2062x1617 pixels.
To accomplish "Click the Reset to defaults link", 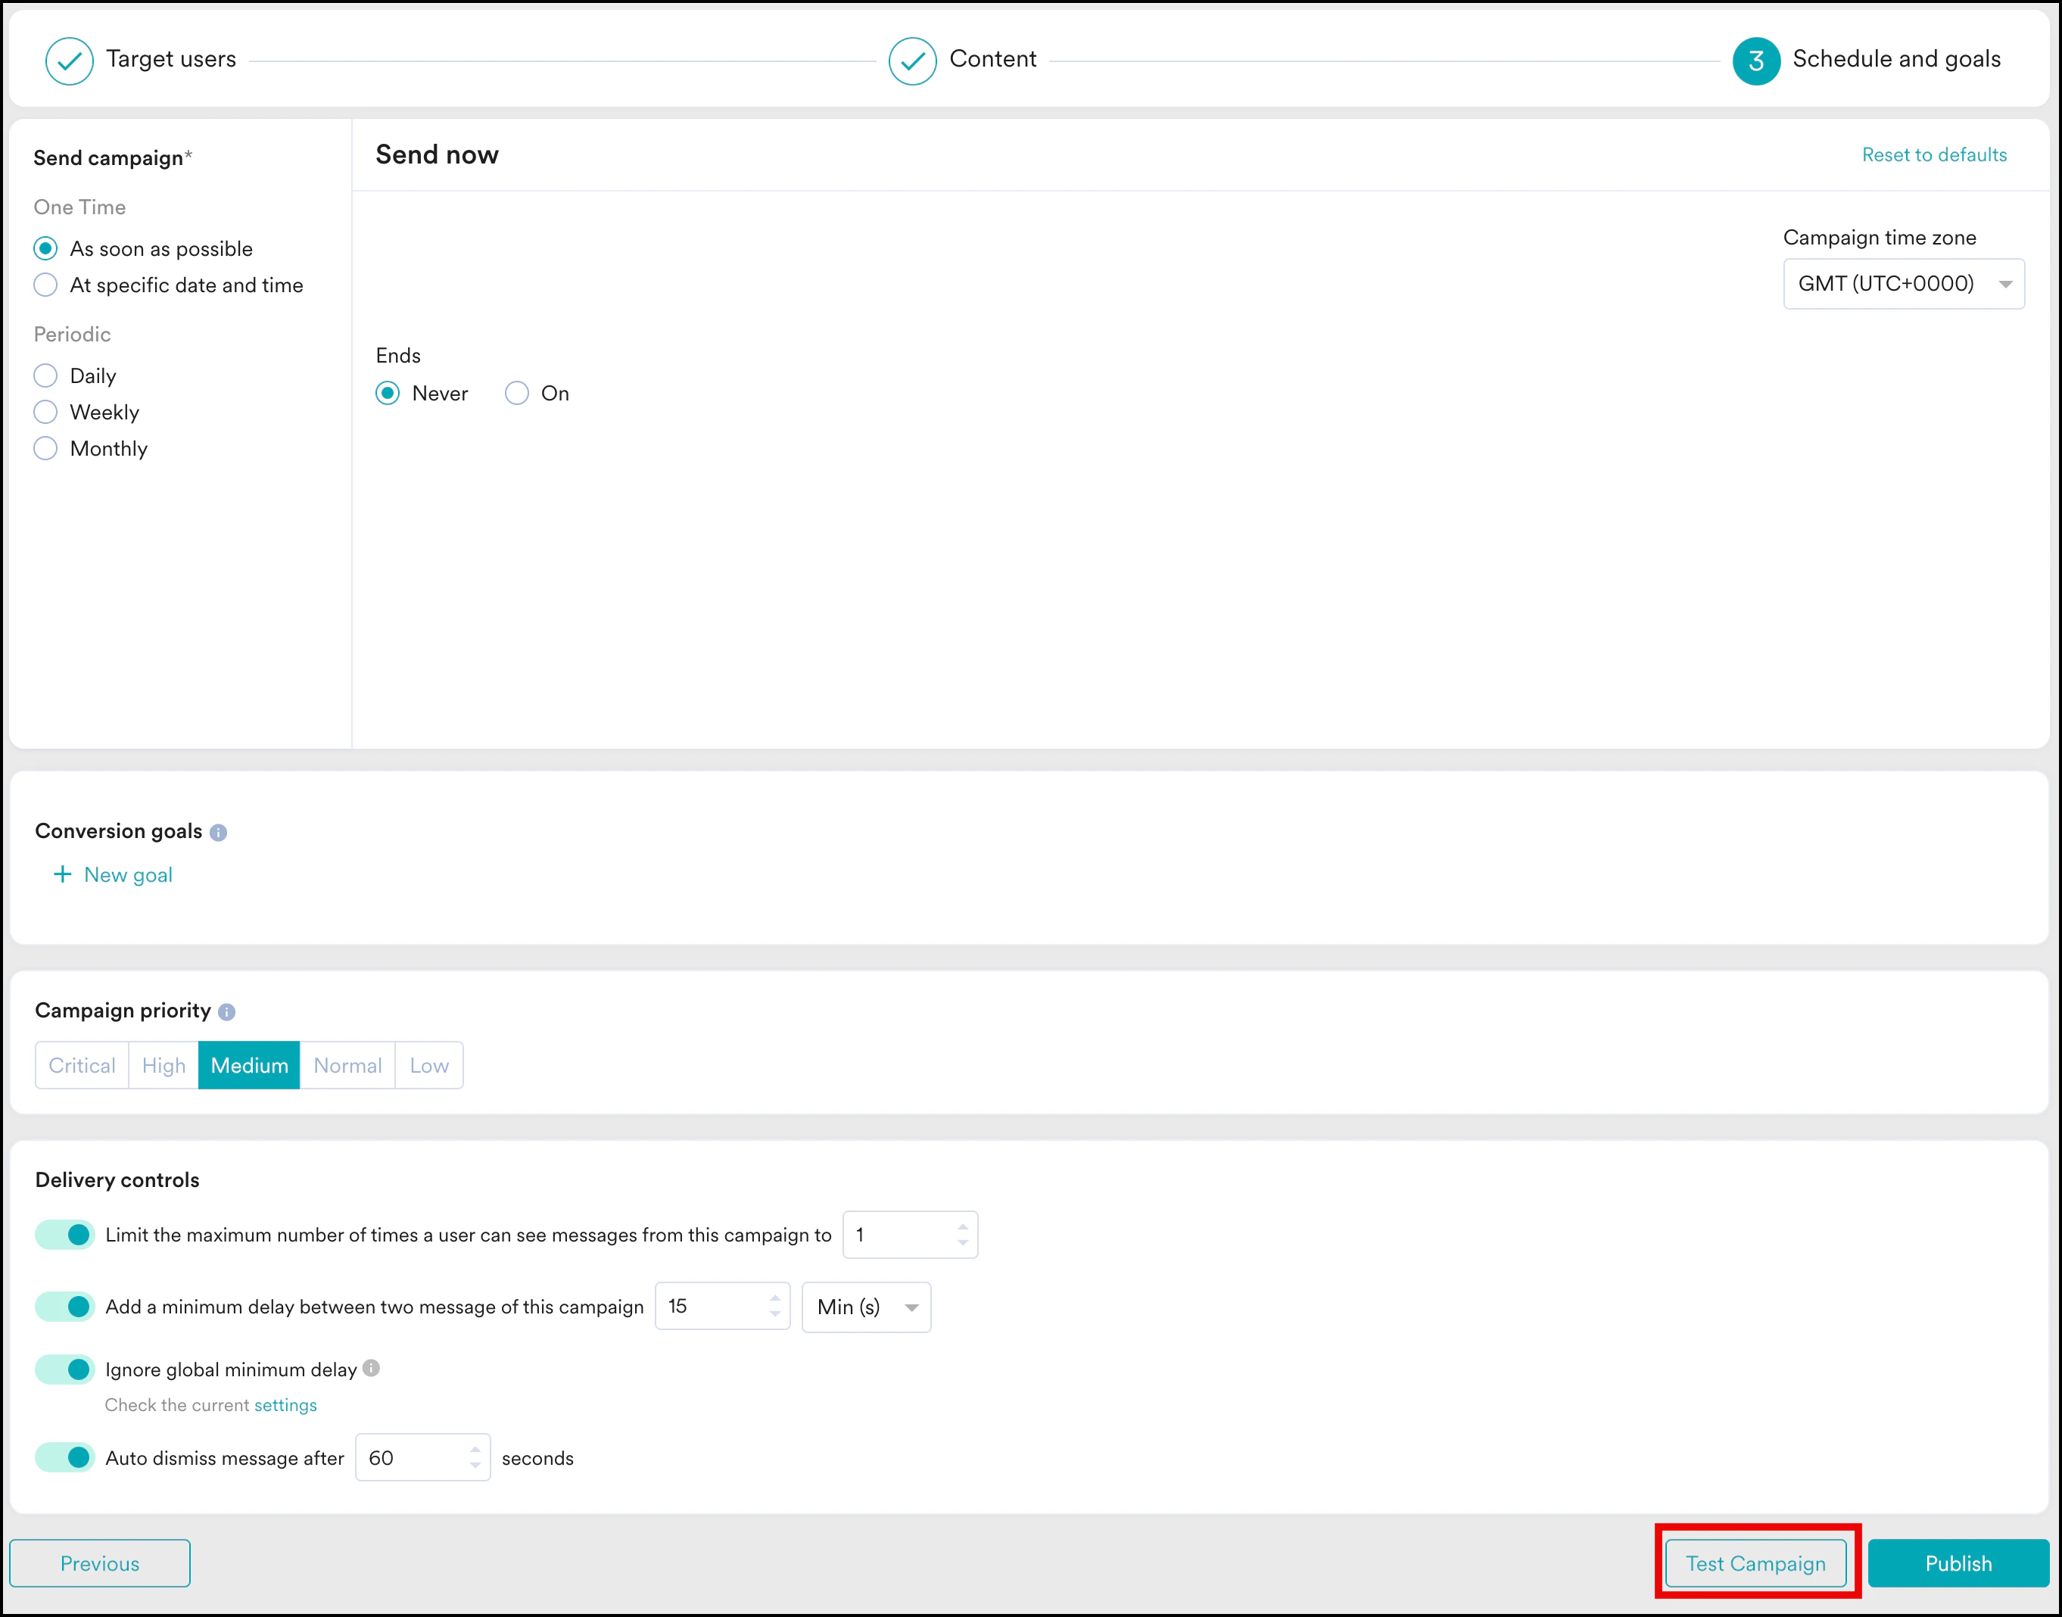I will point(1933,155).
